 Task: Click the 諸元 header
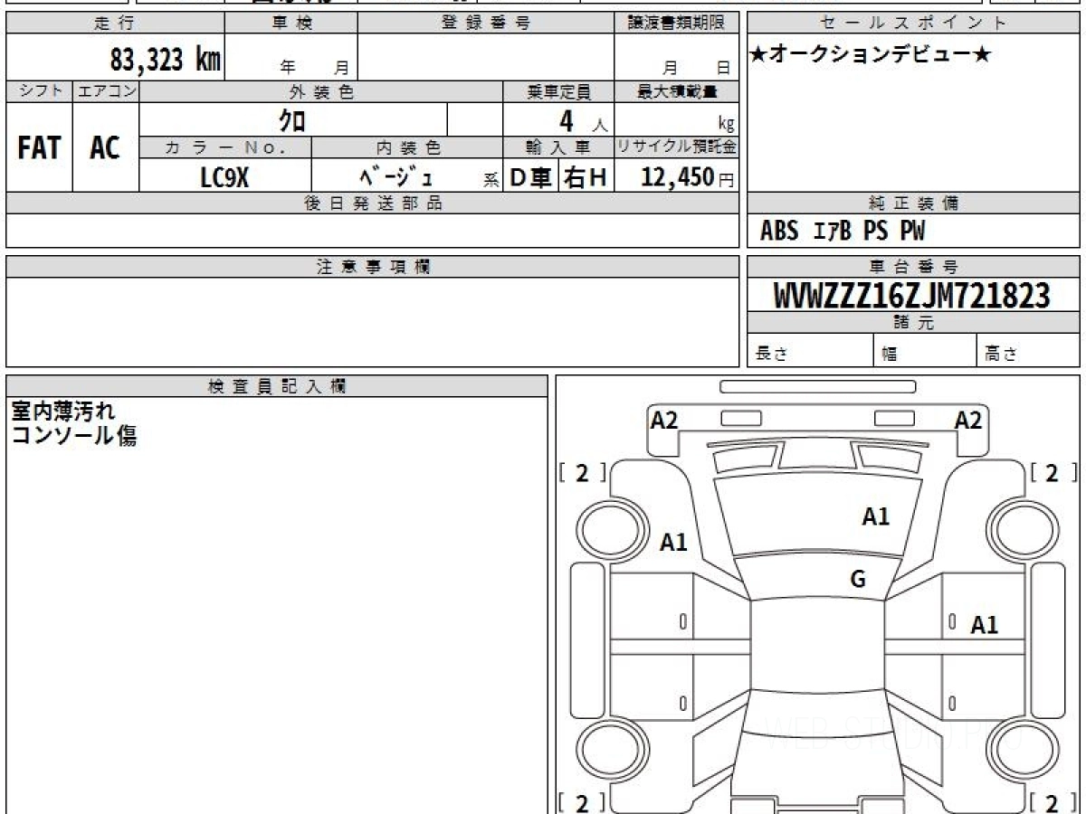(x=913, y=323)
